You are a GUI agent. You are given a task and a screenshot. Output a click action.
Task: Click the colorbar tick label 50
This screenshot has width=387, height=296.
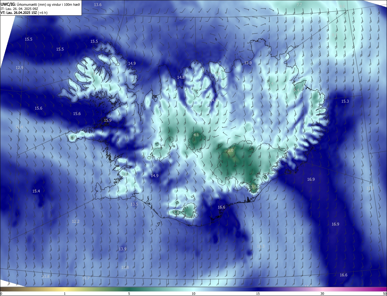[x=385, y=294]
